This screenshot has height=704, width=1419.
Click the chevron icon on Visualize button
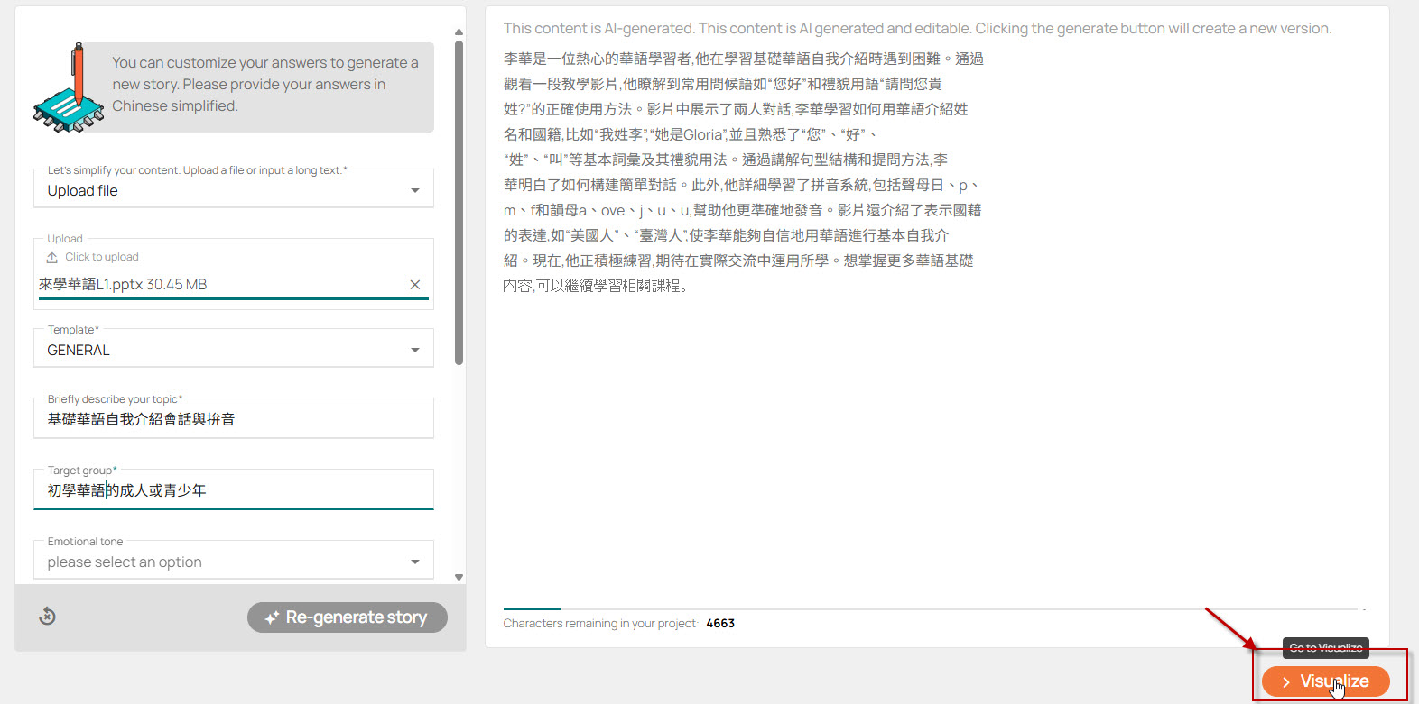1285,682
